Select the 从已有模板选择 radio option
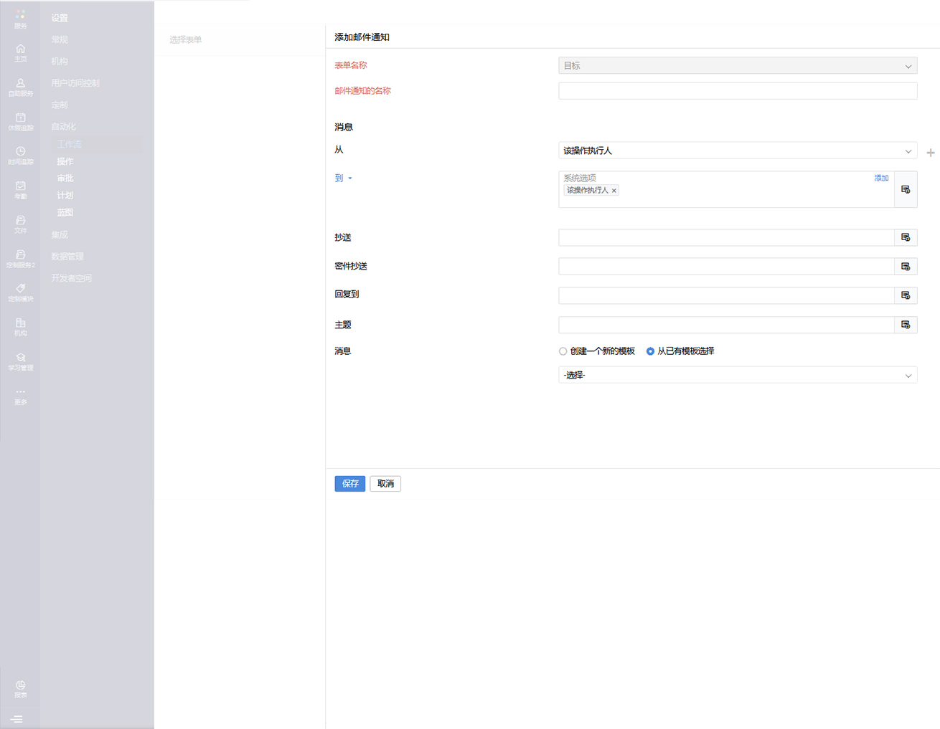 (650, 351)
